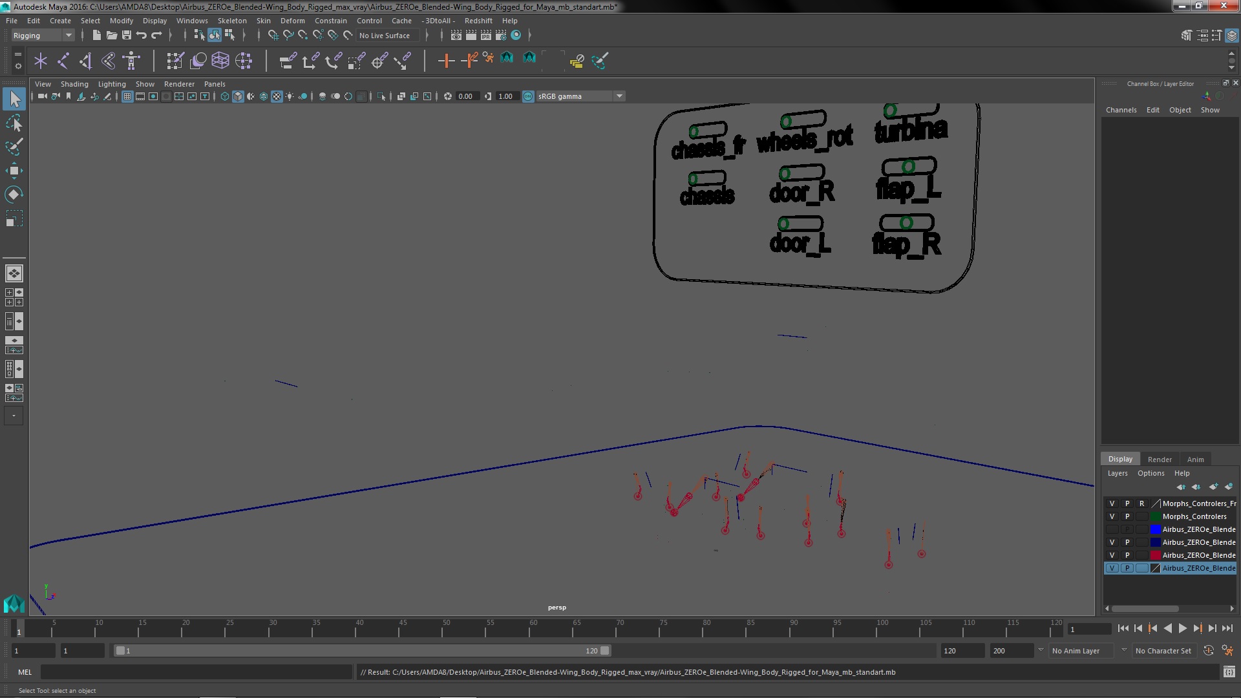Open the shelf settings gear menu
Viewport: 1241px width, 698px height.
(x=17, y=66)
